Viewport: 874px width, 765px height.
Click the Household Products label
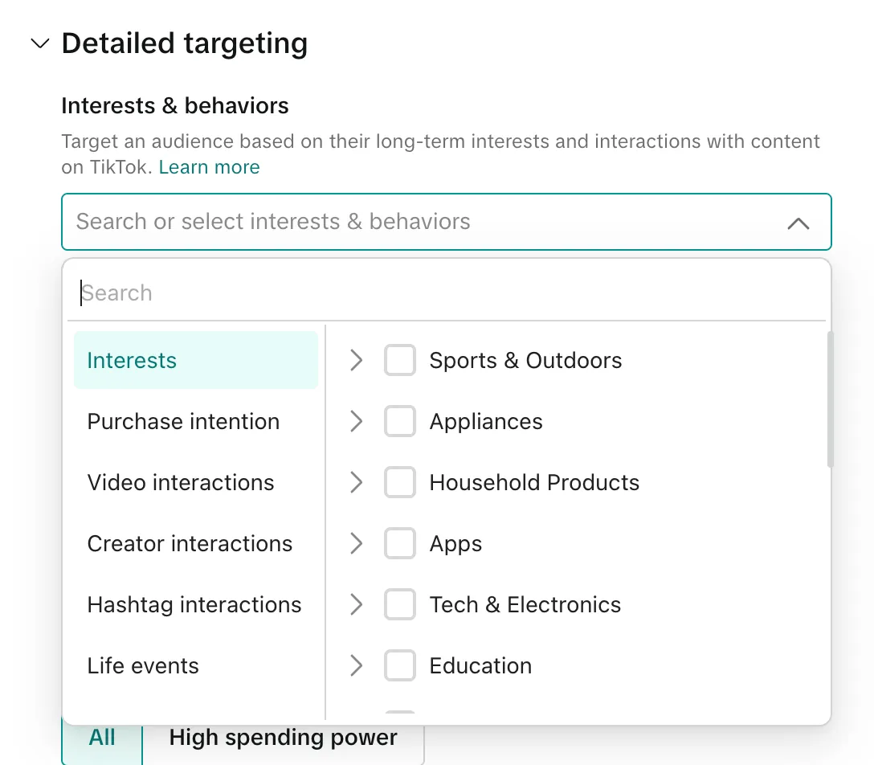(x=534, y=482)
